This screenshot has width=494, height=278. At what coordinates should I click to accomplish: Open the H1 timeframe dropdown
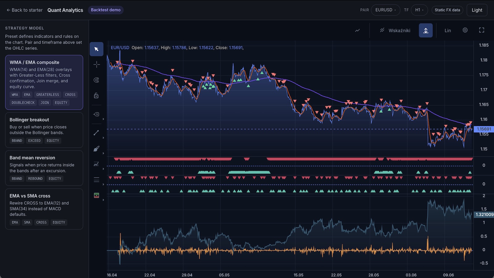pyautogui.click(x=419, y=10)
